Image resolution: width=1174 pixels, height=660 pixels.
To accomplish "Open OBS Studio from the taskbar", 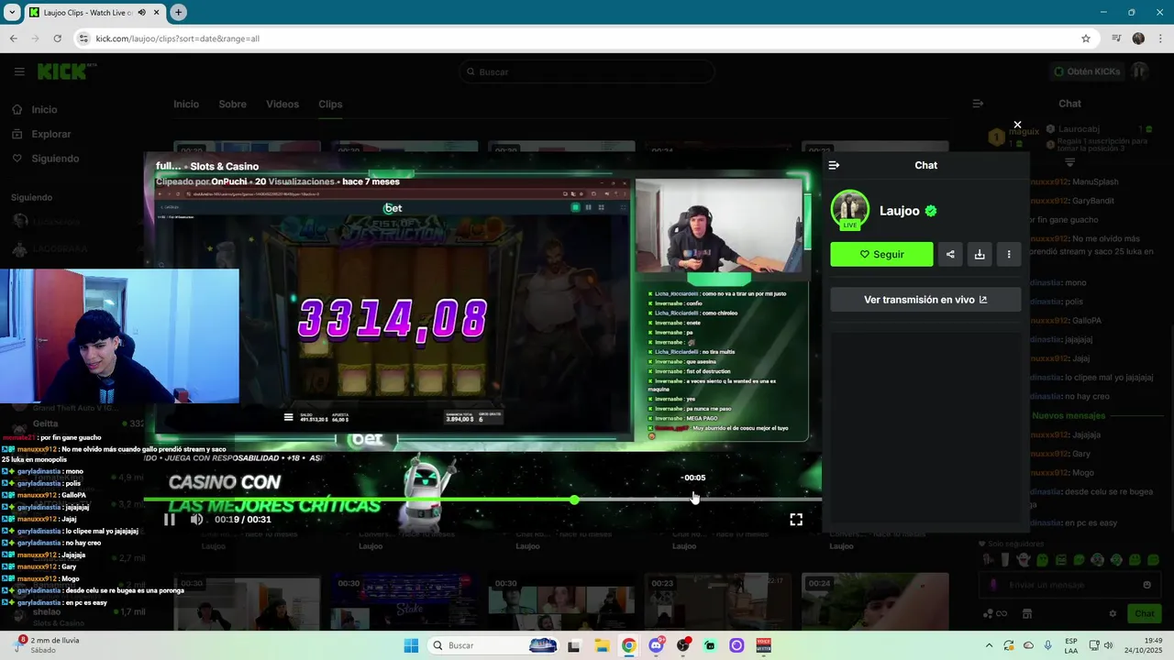I will pos(682,645).
